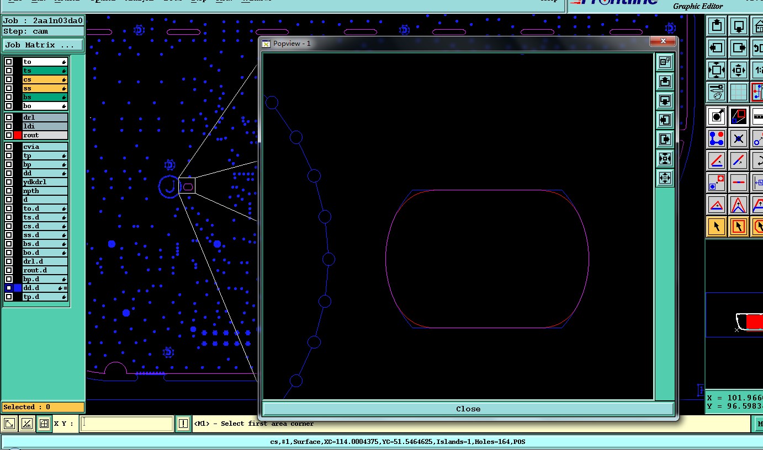Viewport: 763px width, 450px height.
Task: Choose the single arrow select tool
Action: click(717, 227)
